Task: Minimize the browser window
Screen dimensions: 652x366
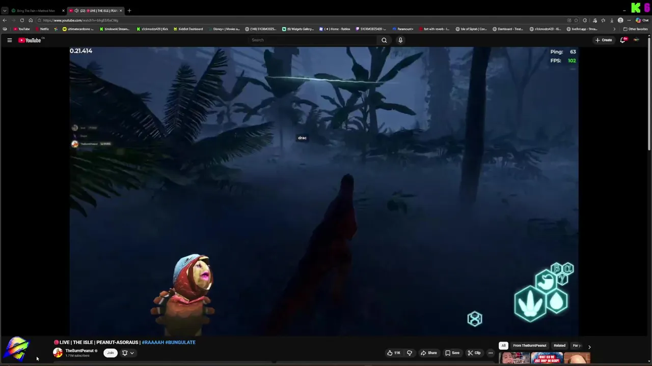Action: 624,10
